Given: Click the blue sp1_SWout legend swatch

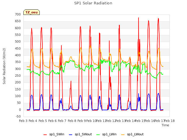Looking at the screenshot, I should click(x=71, y=135).
